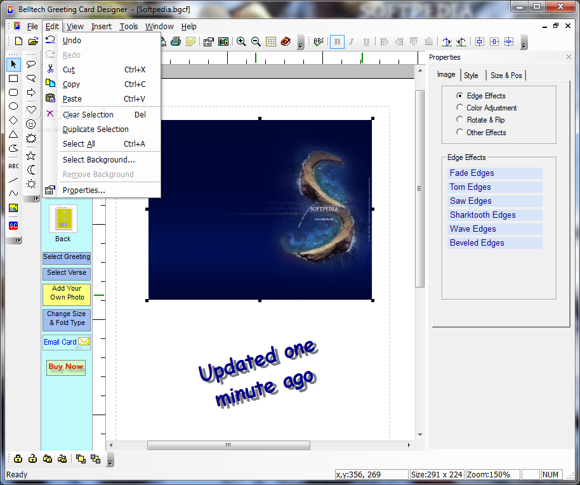The width and height of the screenshot is (580, 485).
Task: Click the Bring to front bottom icon
Action: point(81,459)
